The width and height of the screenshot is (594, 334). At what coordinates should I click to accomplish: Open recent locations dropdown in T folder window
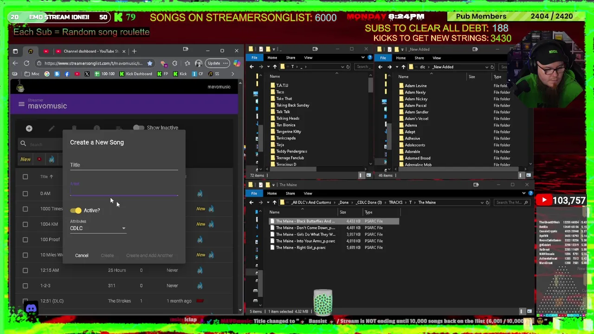coord(269,67)
